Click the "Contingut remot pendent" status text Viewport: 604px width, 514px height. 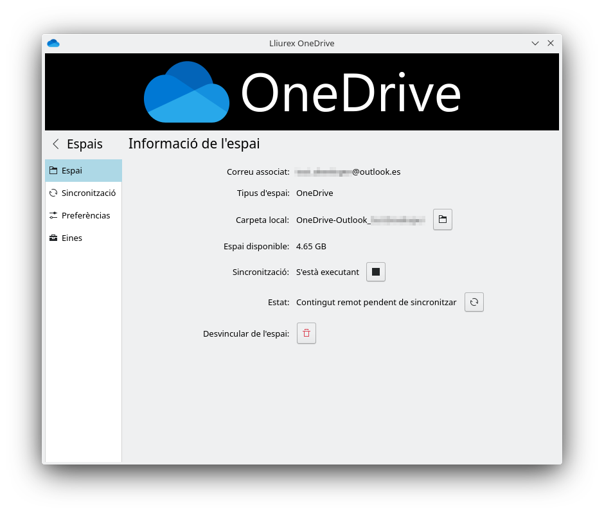tap(376, 302)
